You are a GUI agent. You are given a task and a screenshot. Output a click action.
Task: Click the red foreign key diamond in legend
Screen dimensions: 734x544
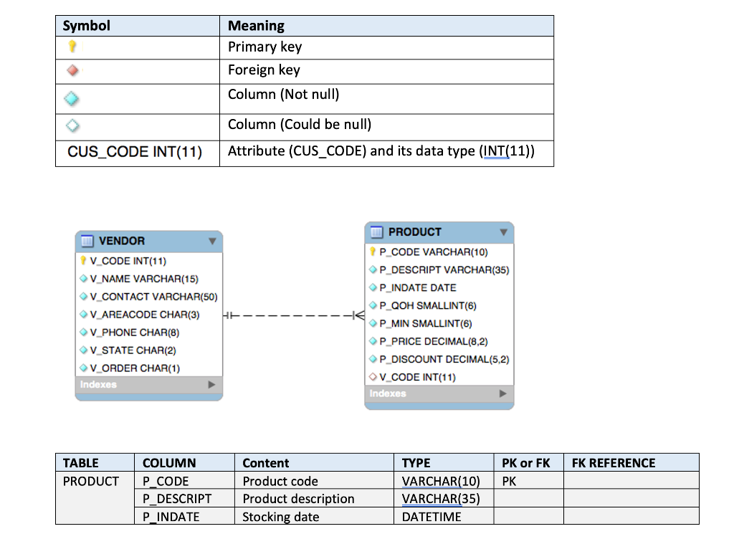coord(71,70)
